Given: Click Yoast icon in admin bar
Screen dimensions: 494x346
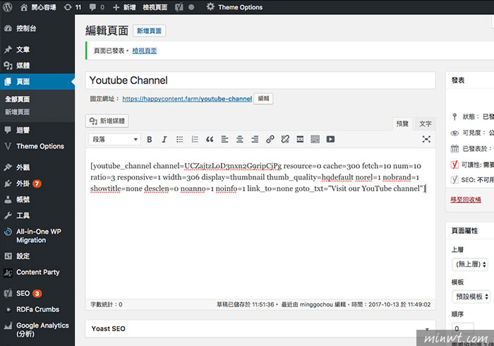Looking at the screenshot, I should 179,7.
